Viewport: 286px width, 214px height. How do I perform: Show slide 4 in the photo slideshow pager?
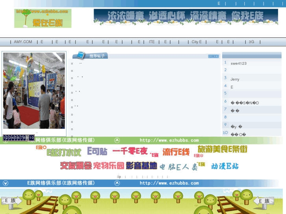13,138
